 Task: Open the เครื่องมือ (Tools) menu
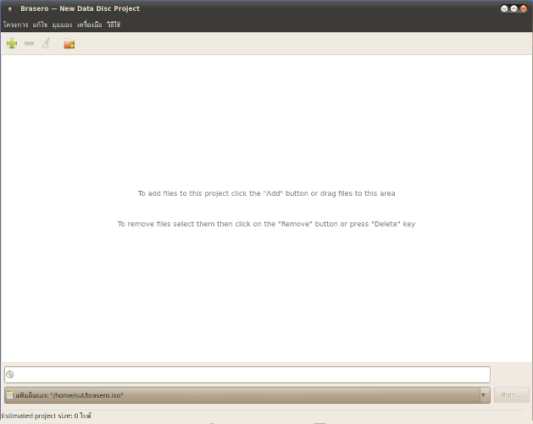90,25
